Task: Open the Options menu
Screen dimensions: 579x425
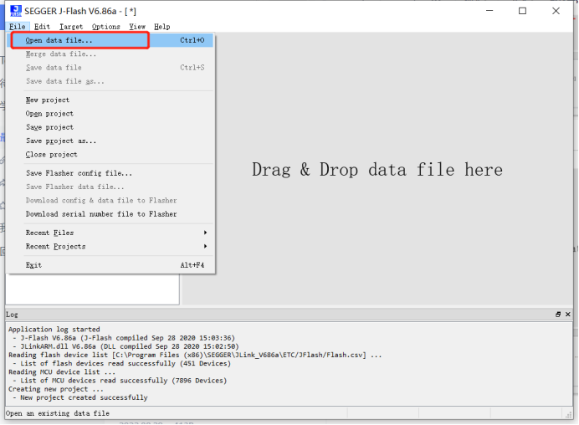Action: [106, 27]
